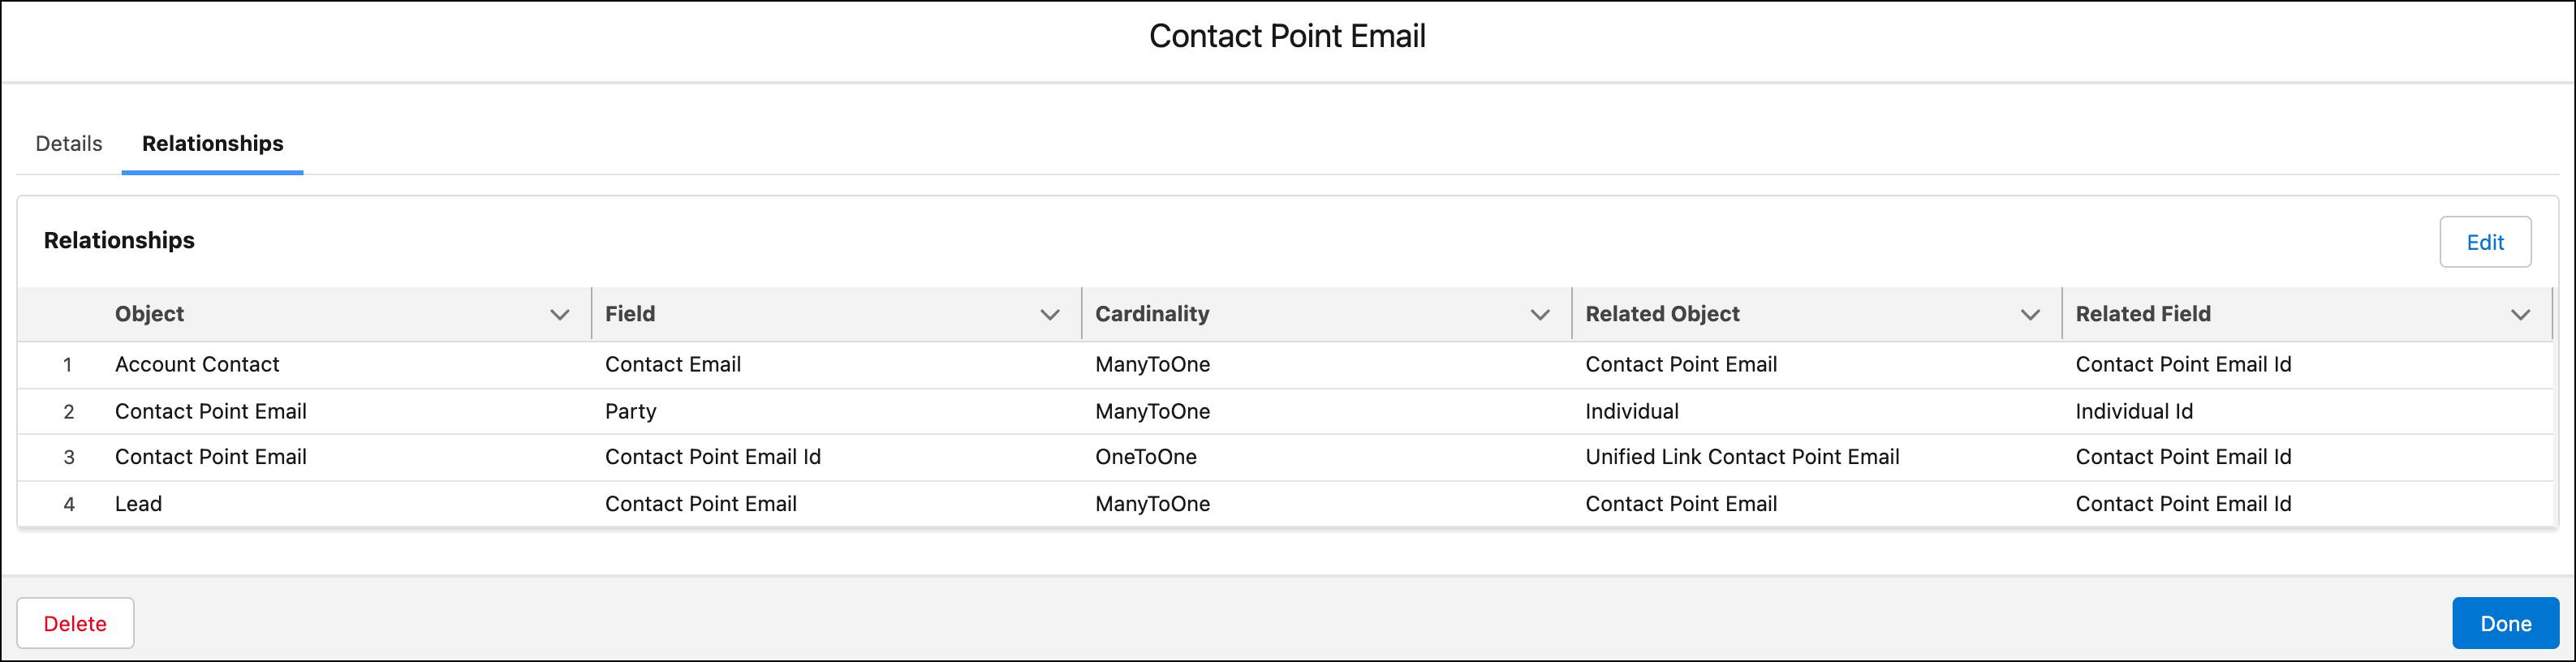
Task: Open the Cardinality column dropdown menu
Action: tap(1539, 314)
